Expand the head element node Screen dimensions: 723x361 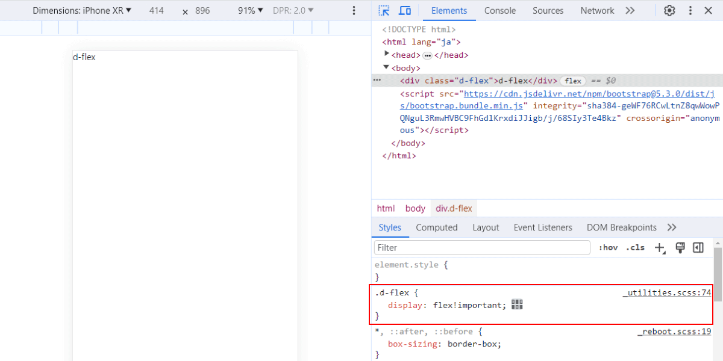point(387,54)
